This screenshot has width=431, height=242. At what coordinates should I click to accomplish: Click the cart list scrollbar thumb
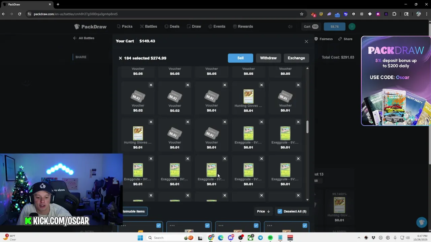(307, 127)
